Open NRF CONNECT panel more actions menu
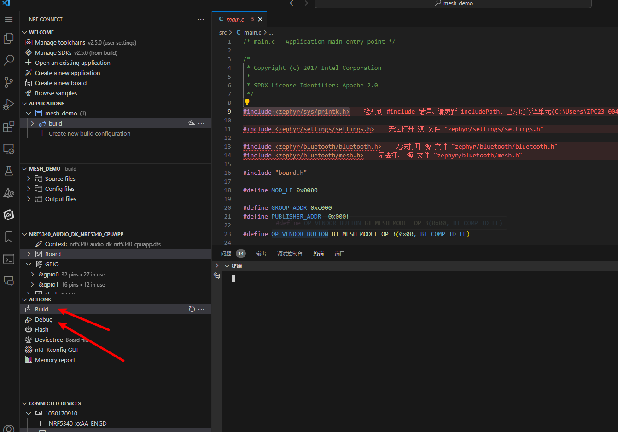The height and width of the screenshot is (432, 618). click(x=201, y=19)
